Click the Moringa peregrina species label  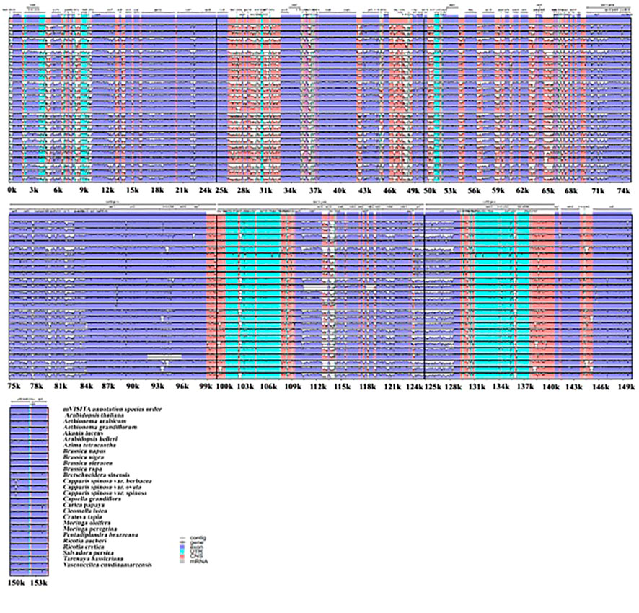(x=89, y=529)
